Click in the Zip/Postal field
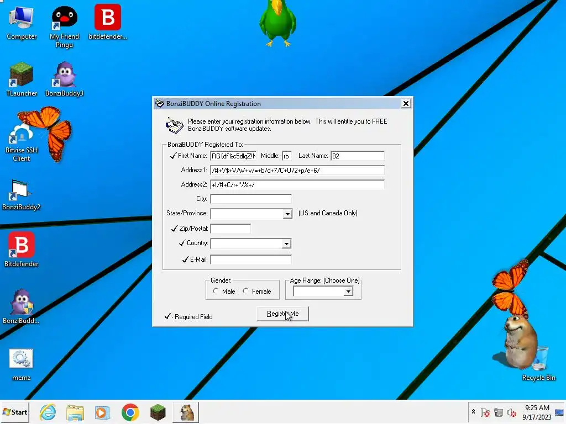The image size is (566, 424). coord(230,229)
